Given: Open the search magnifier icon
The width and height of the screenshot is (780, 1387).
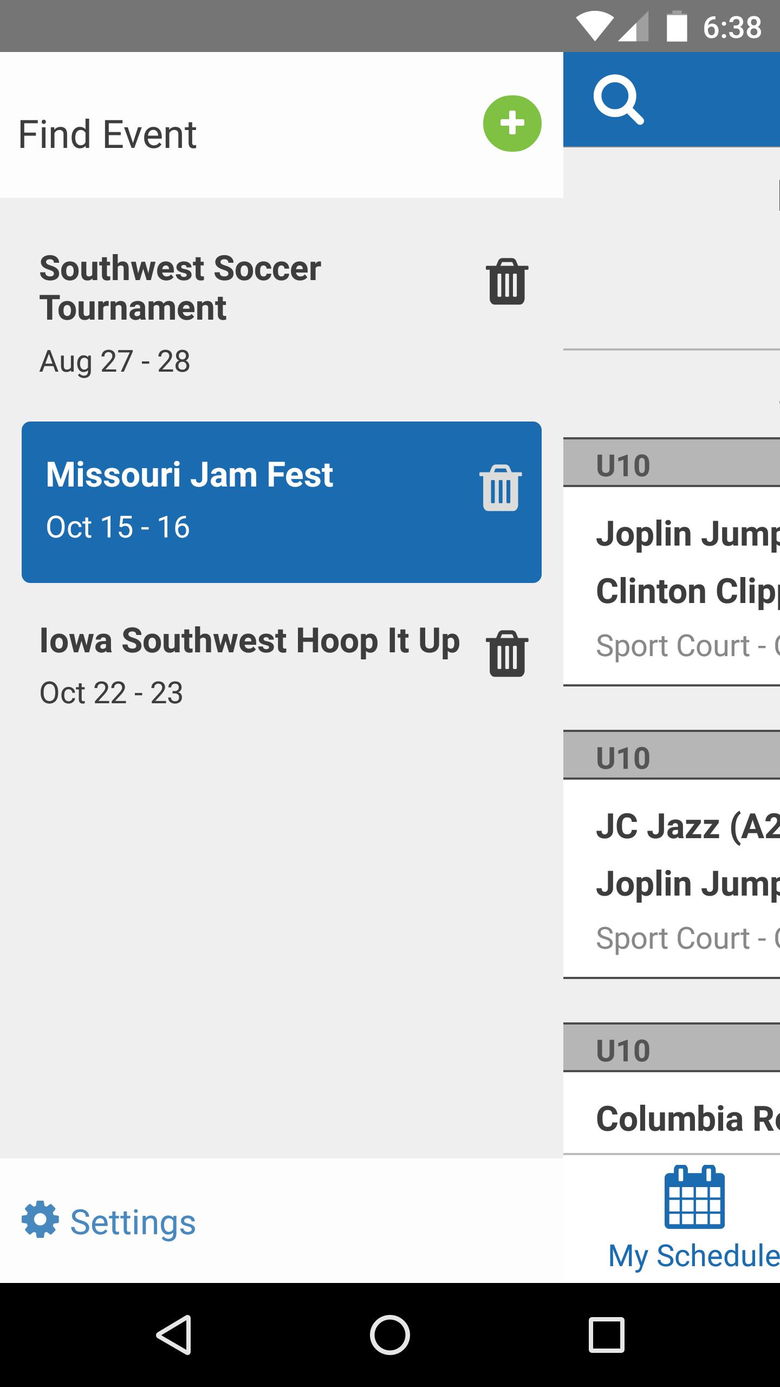Looking at the screenshot, I should 619,100.
